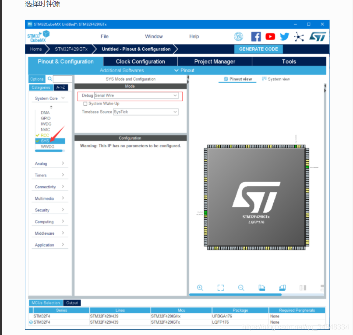Open the Twitter icon link
This screenshot has width=353, height=335.
pos(285,36)
